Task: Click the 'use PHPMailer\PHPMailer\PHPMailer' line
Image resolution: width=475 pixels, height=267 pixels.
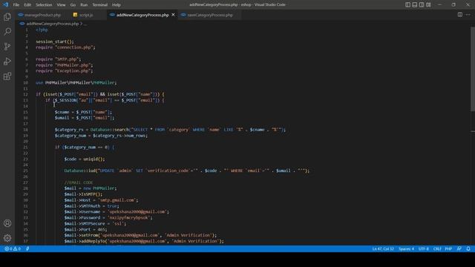Action: [76, 82]
